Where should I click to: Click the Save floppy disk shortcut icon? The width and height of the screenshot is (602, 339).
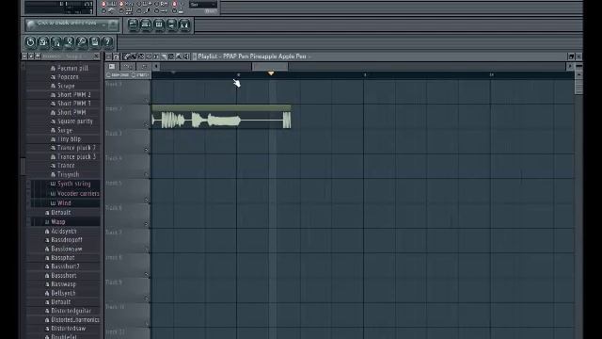(43, 41)
